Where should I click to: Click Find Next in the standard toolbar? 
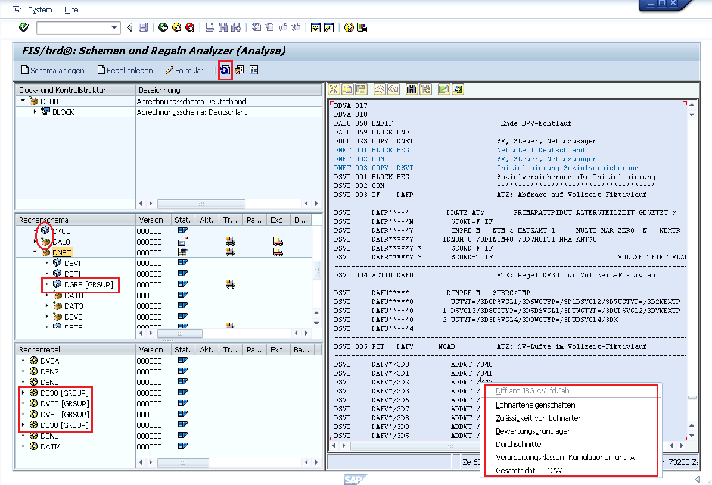(x=236, y=28)
